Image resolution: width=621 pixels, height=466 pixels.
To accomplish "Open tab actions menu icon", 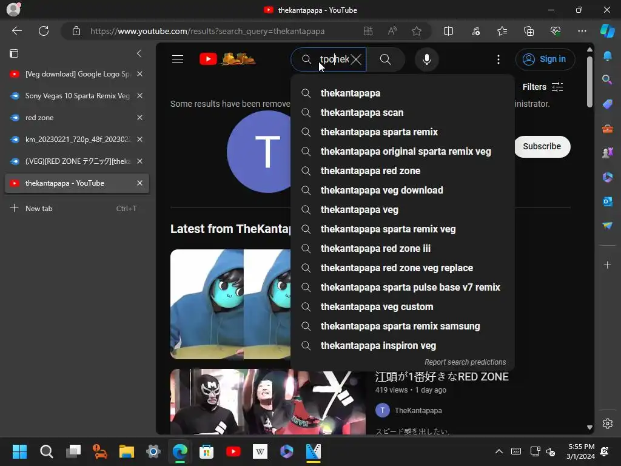I will click(x=14, y=53).
